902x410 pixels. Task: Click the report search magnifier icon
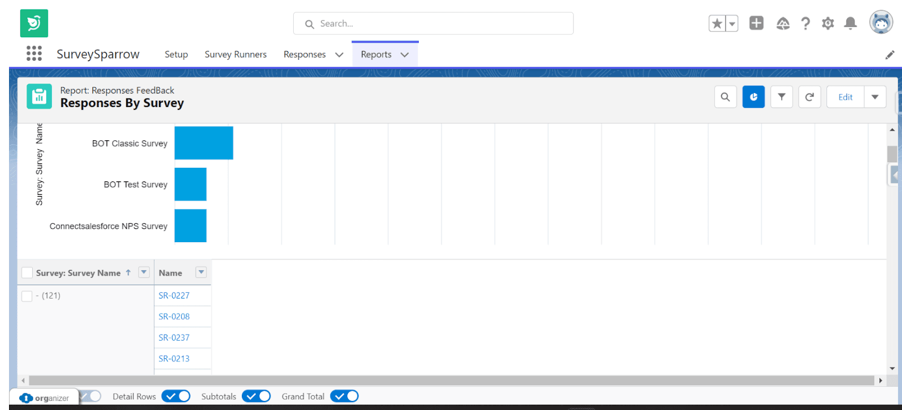tap(725, 97)
